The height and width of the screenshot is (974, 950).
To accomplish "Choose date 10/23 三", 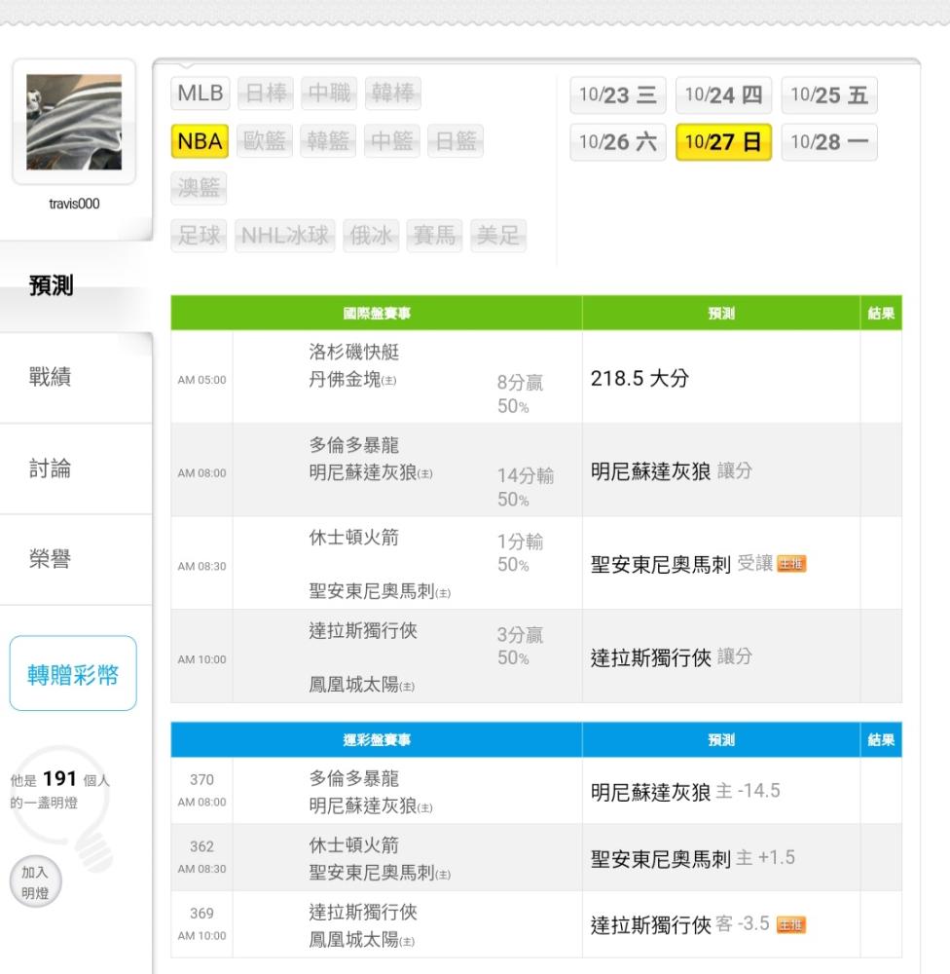I will (x=616, y=95).
